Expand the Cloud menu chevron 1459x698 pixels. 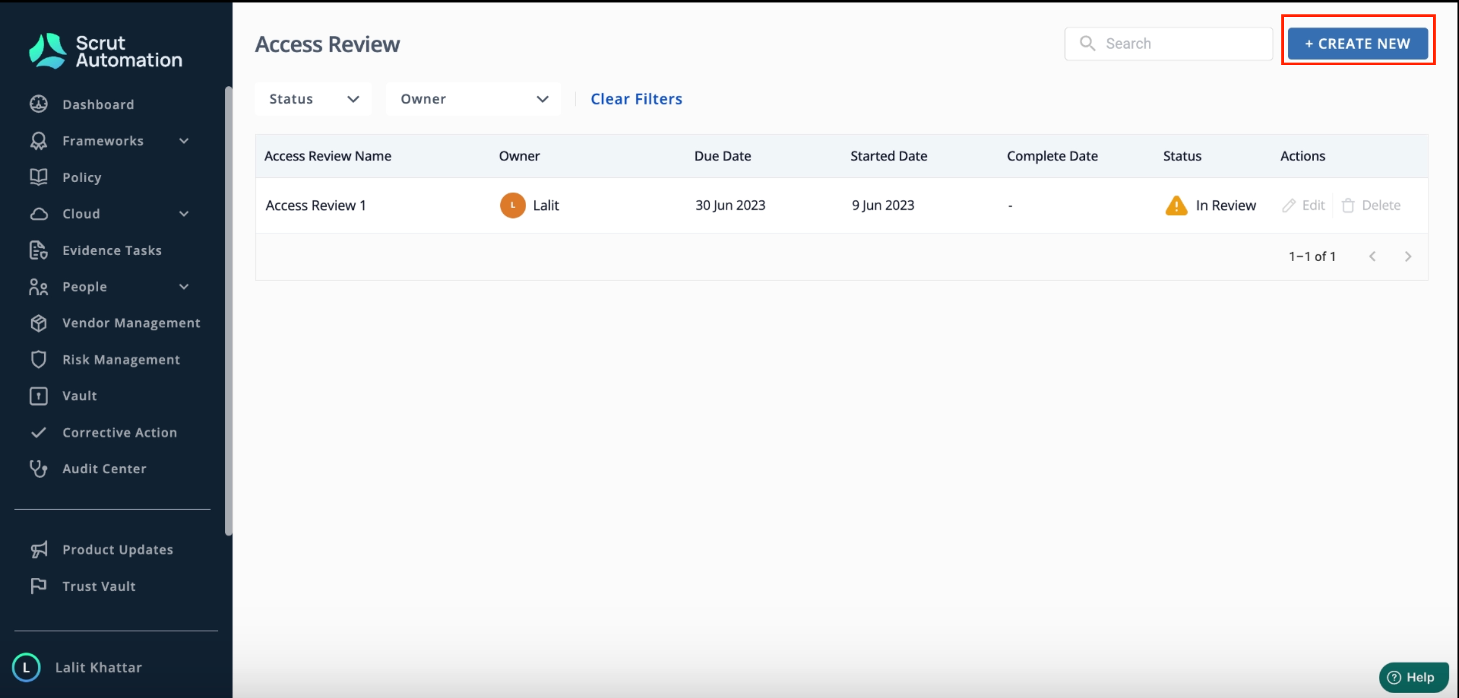(184, 213)
